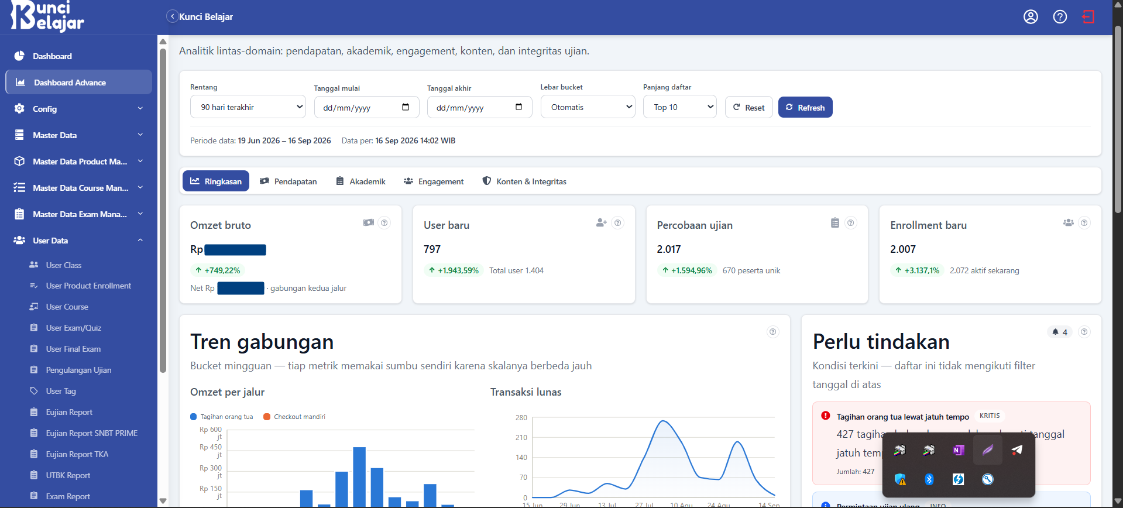Click the User Product Enrollment sidebar icon

pyautogui.click(x=34, y=286)
